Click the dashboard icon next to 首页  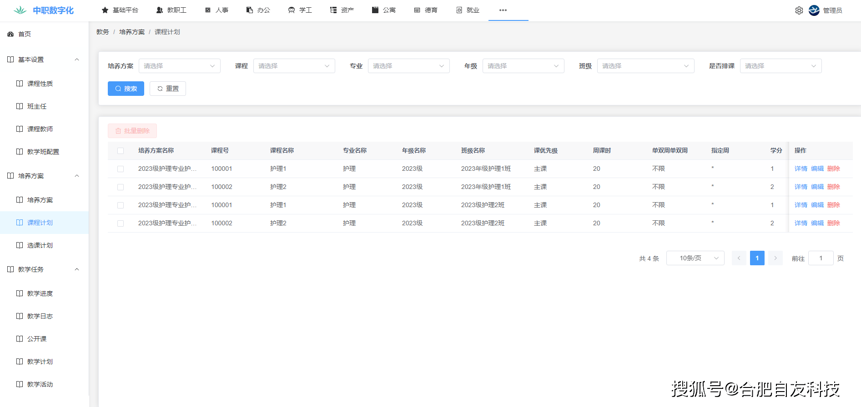[10, 34]
